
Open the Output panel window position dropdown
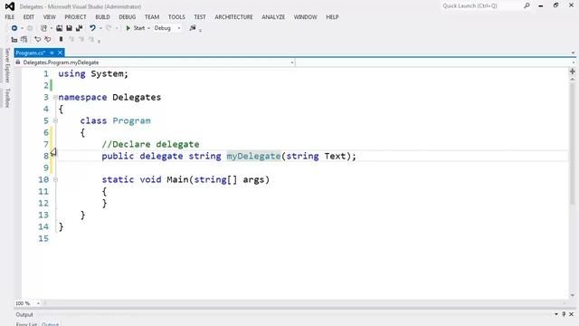point(556,314)
